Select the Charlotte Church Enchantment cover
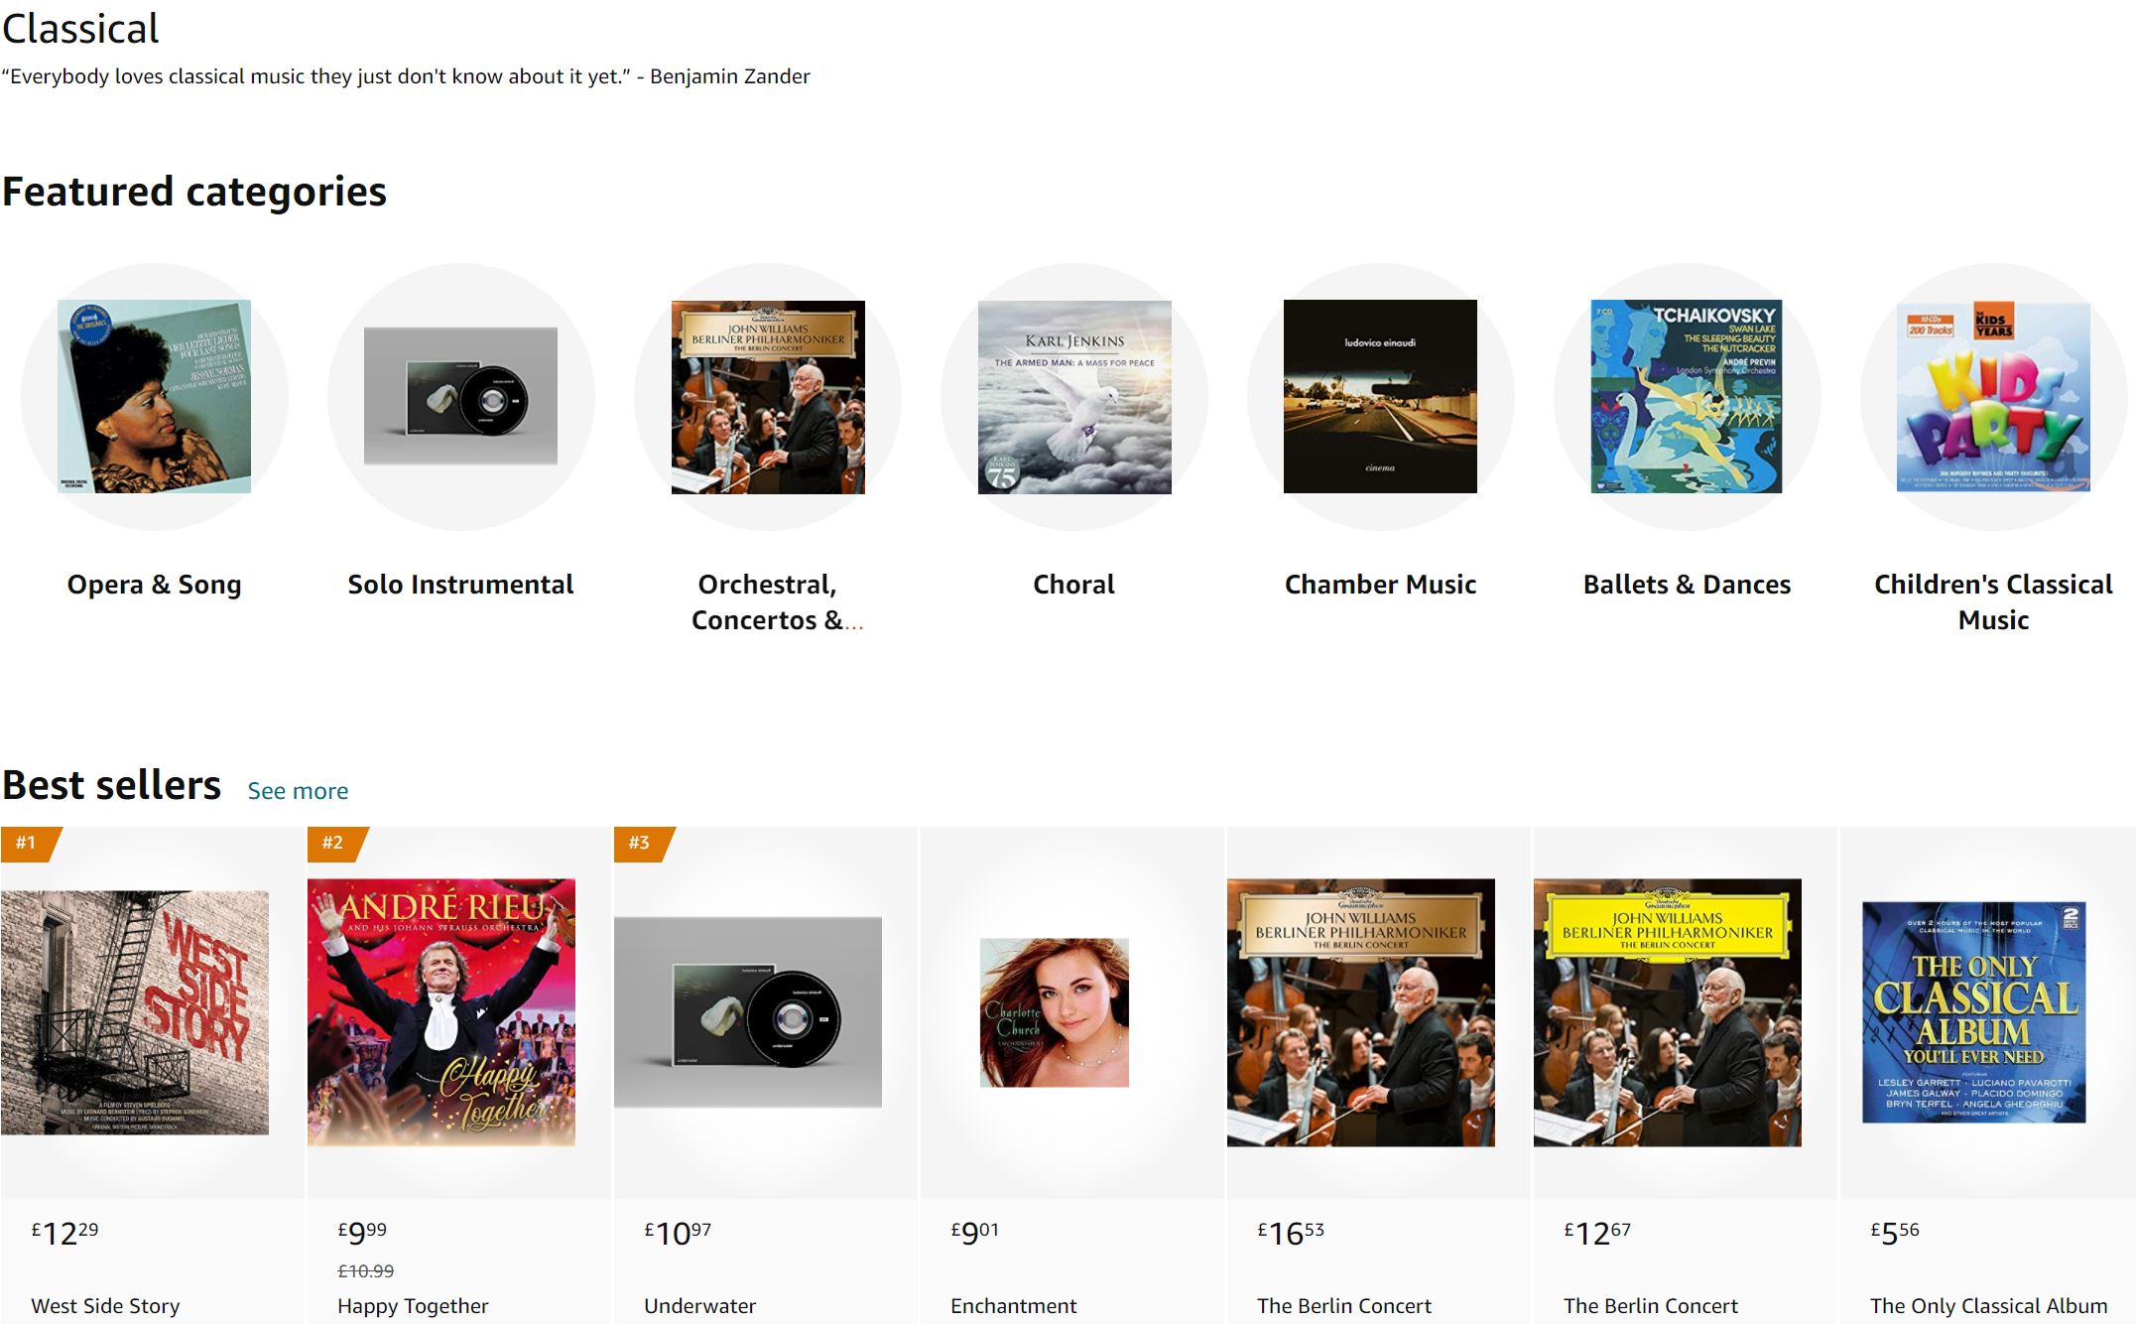This screenshot has height=1324, width=2136. 1055,1012
